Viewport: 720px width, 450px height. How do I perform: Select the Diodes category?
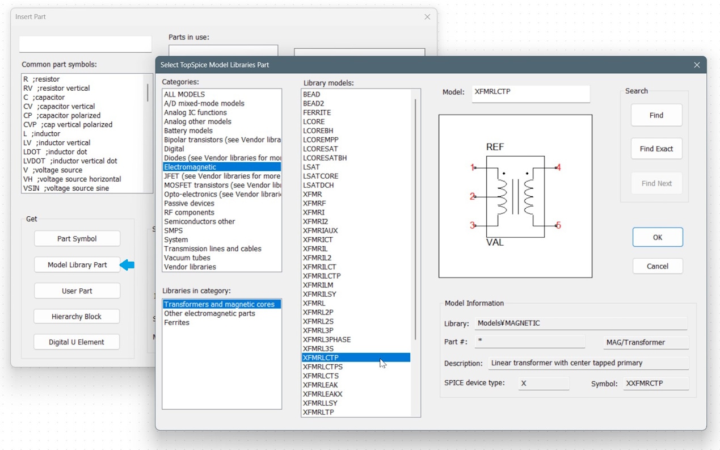coord(222,158)
